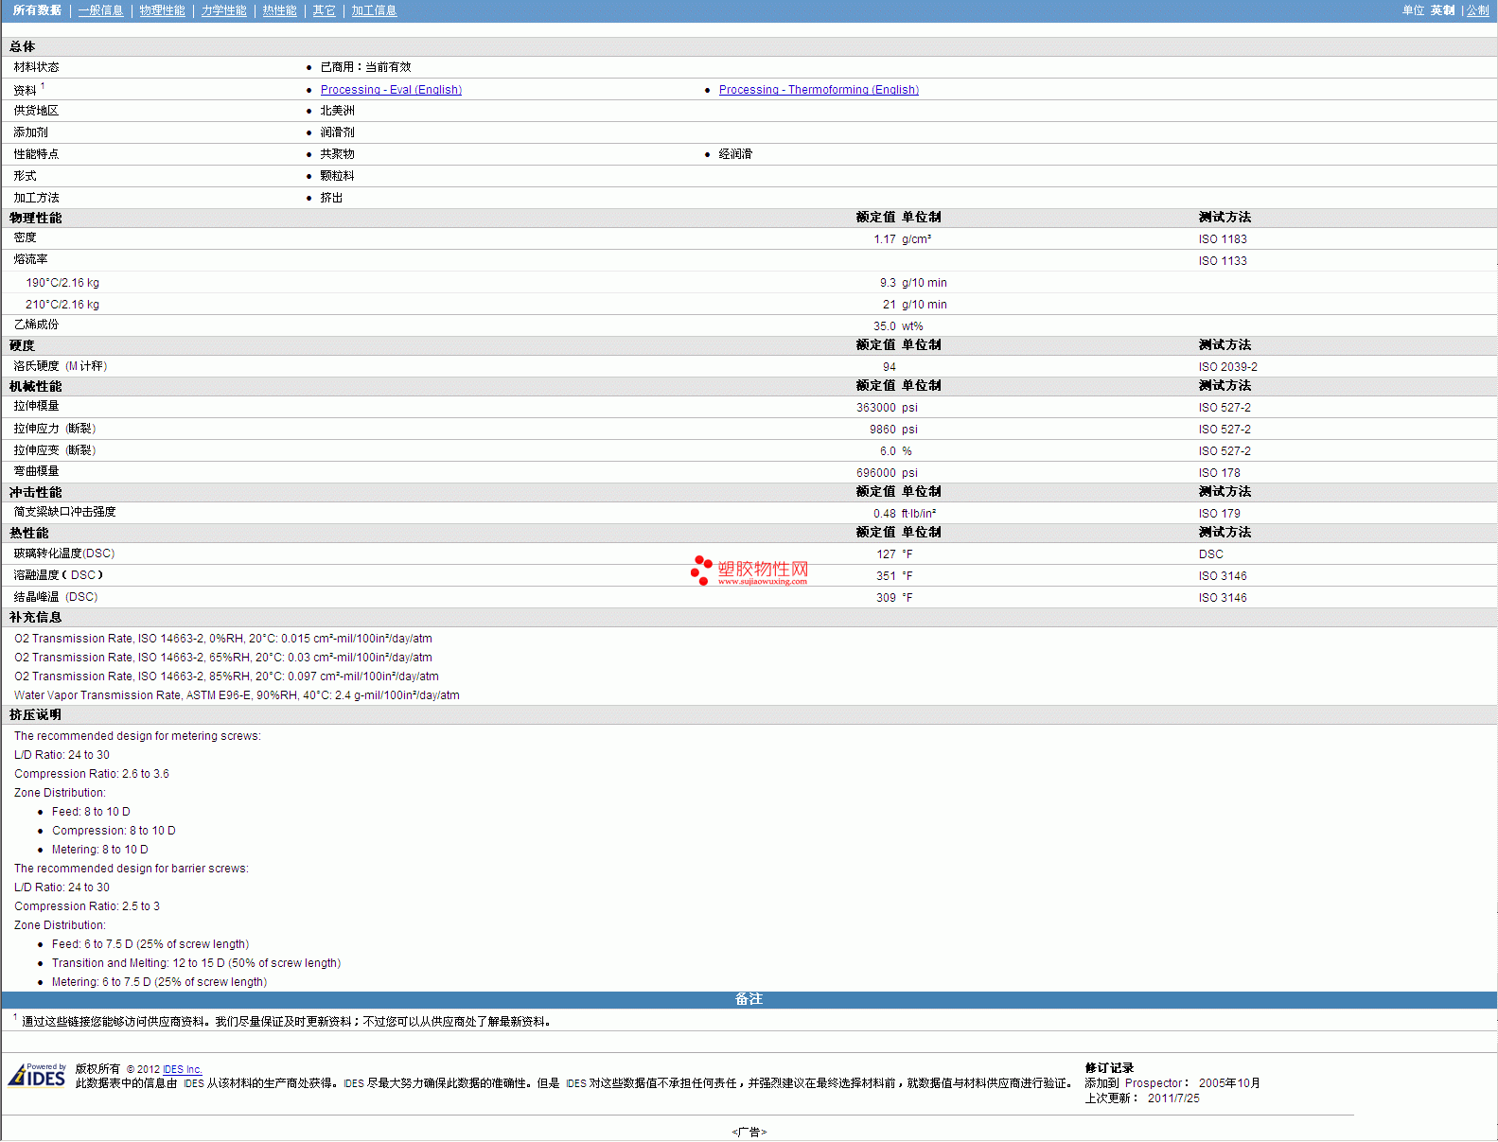The height and width of the screenshot is (1142, 1498).
Task: Open the 热性能 tab
Action: 279,10
